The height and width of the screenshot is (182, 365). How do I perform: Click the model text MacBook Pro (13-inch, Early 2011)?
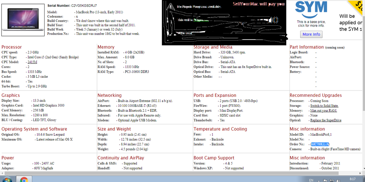tap(100, 12)
